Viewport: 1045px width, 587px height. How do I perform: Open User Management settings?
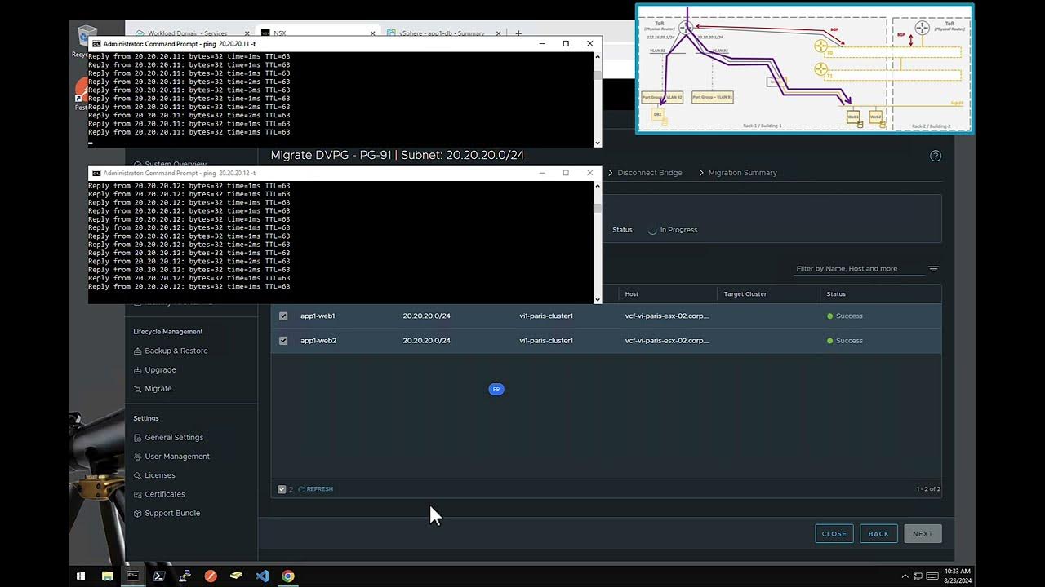coord(176,457)
